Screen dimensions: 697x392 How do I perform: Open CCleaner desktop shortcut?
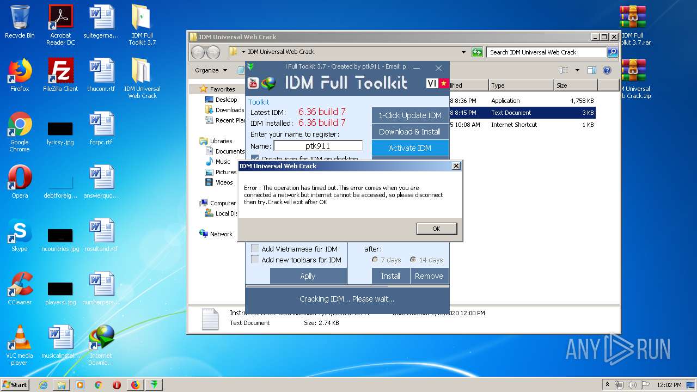(20, 289)
